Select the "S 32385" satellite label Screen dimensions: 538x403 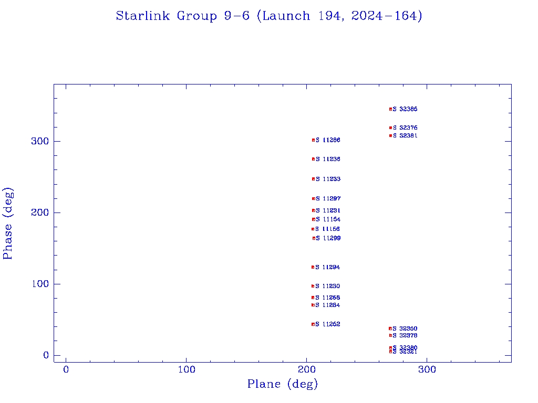(405, 109)
